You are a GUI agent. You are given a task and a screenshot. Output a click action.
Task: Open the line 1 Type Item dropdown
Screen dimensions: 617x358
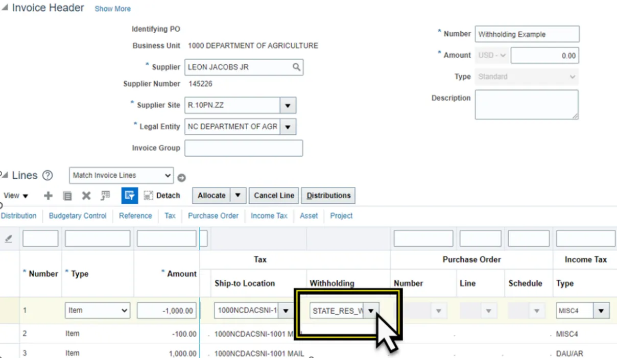click(98, 311)
